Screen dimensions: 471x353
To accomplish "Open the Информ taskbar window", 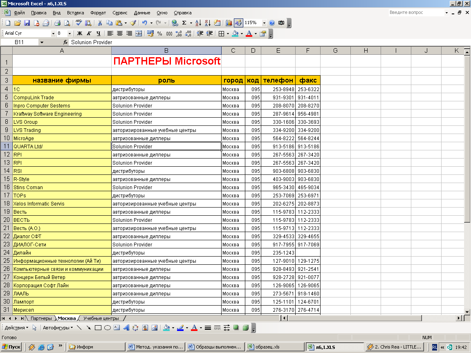I will pyautogui.click(x=96, y=347).
